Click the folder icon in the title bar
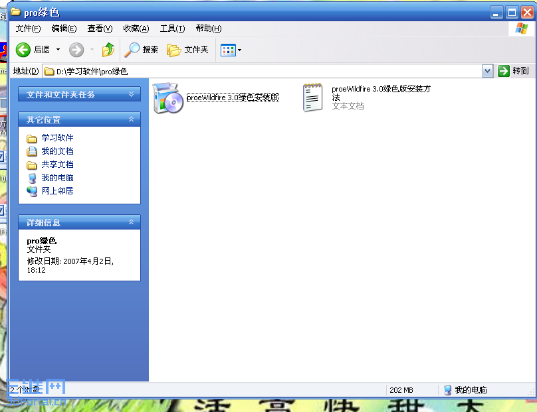This screenshot has width=537, height=412. [x=15, y=12]
